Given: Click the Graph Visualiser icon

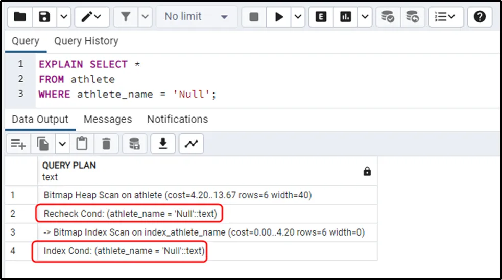Looking at the screenshot, I should pos(191,144).
